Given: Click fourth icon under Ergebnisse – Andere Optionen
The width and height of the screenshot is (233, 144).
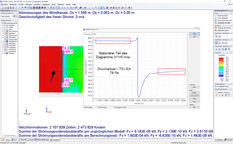Looking at the screenshot, I should 226,49.
